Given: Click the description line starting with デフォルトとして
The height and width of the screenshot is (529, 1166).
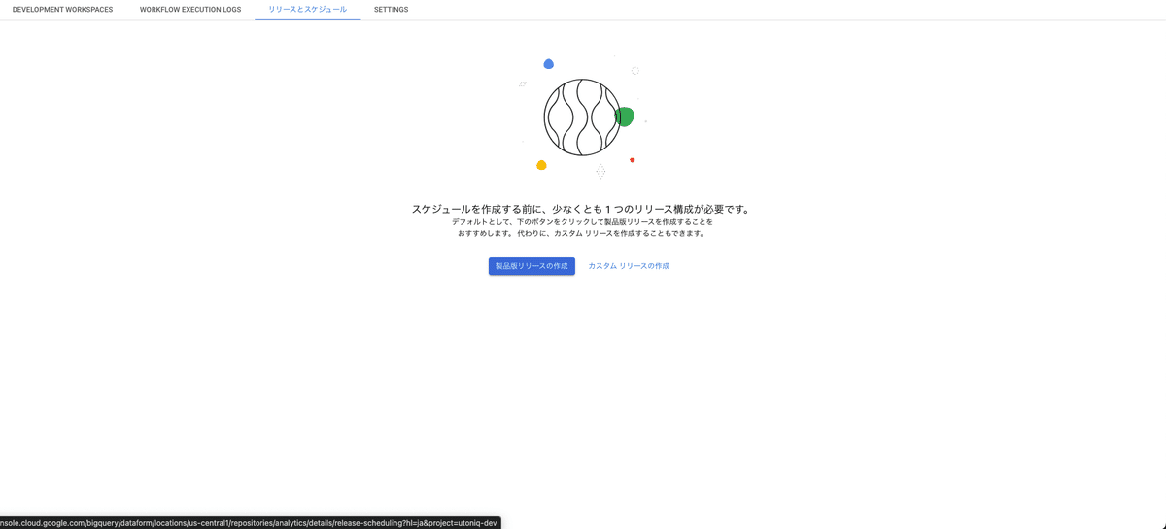Looking at the screenshot, I should click(582, 222).
